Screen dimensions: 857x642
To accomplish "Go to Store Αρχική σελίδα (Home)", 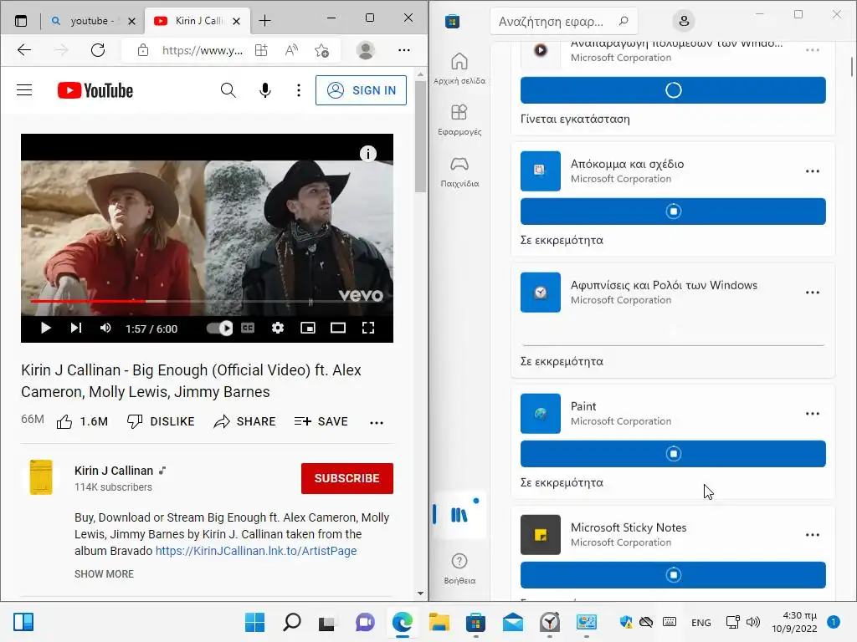I will point(459,69).
